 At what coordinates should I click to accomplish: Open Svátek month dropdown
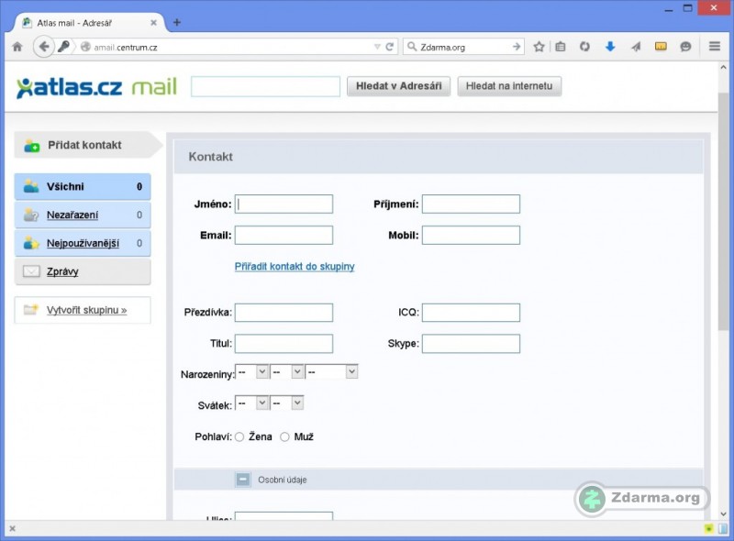287,403
